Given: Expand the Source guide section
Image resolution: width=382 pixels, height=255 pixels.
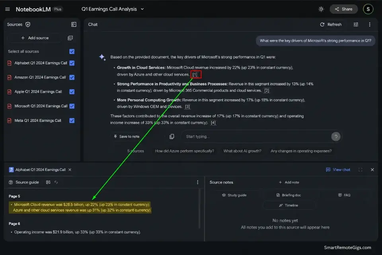Looking at the screenshot, I should click(24, 182).
